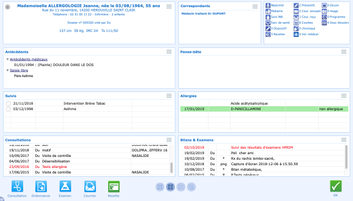
Task: Open the Saisie libre link
Action: click(x=19, y=70)
